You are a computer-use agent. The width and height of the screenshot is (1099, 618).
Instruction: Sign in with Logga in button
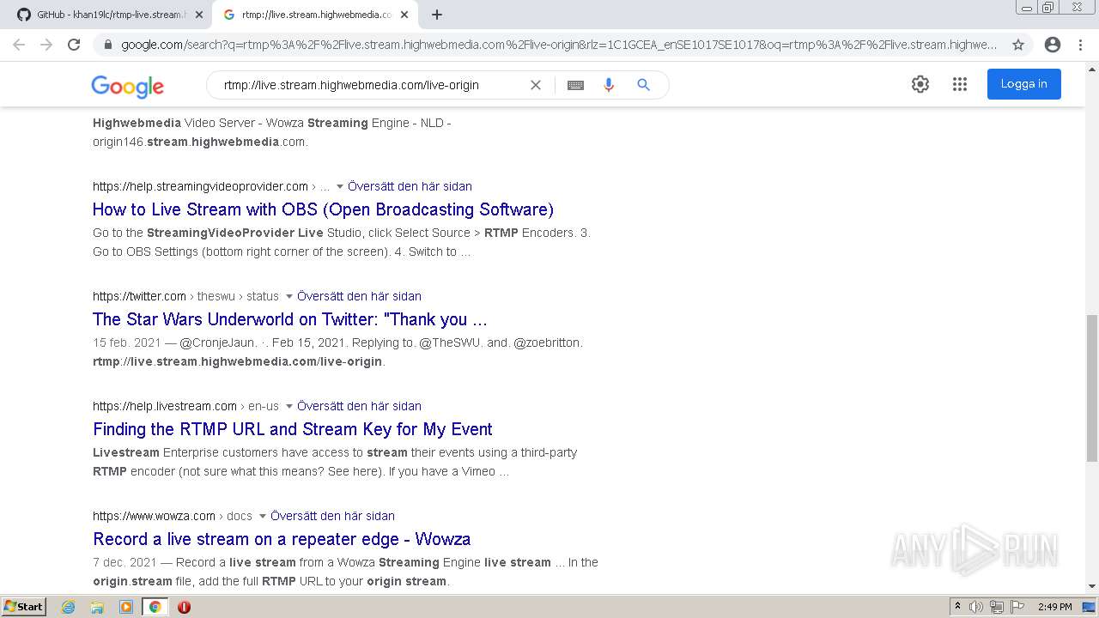1023,84
